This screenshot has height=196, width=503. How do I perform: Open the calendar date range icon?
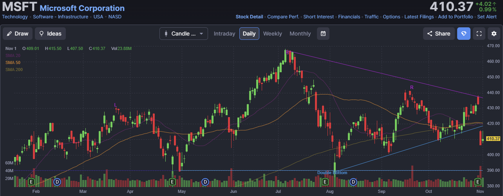click(323, 34)
